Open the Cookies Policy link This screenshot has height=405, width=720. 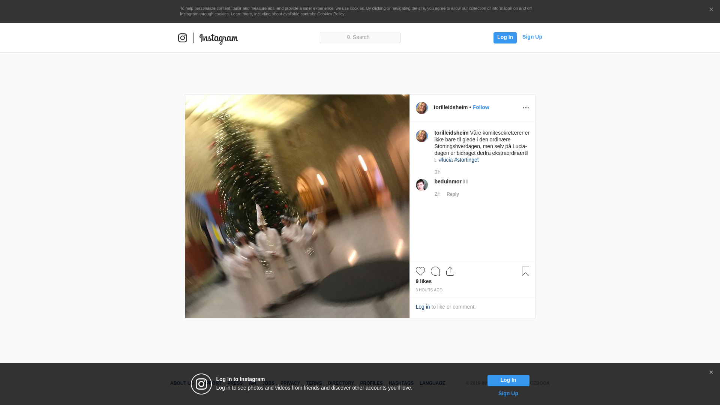pos(331,14)
